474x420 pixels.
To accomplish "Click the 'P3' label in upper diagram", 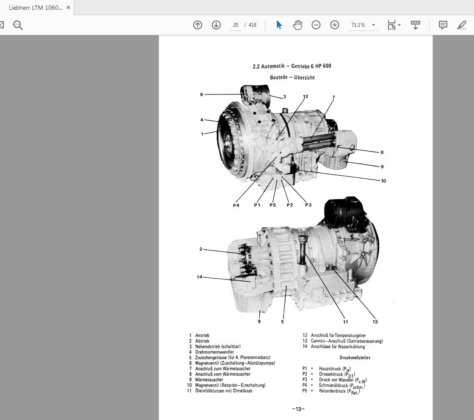I will [x=308, y=205].
